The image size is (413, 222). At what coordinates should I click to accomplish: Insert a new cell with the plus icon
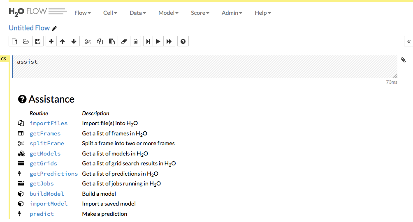coord(51,41)
